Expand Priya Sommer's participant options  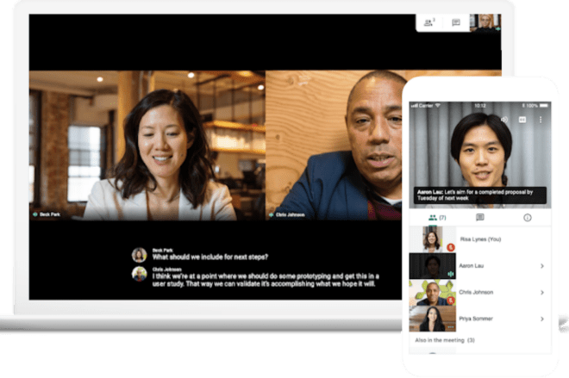[541, 319]
